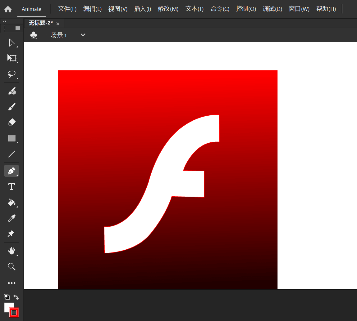This screenshot has width=357, height=321.
Task: Select the Hand tool
Action: (x=11, y=251)
